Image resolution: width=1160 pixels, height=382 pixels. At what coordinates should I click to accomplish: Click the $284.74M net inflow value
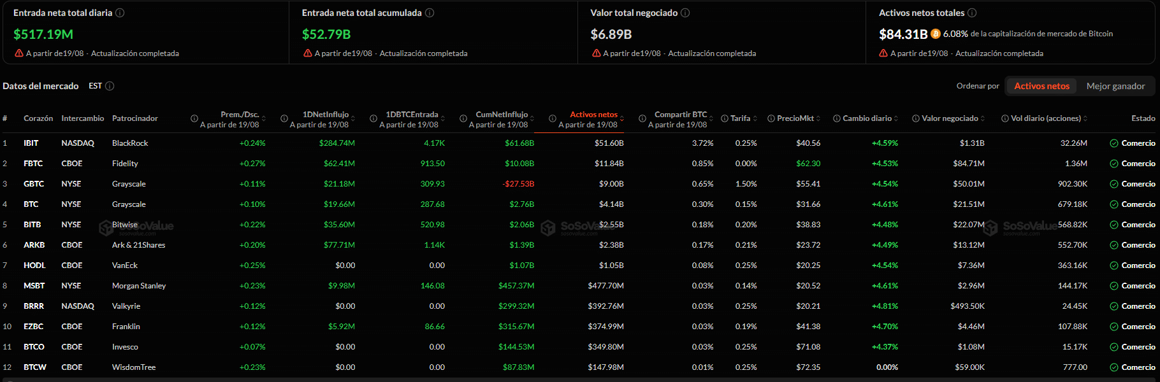337,143
